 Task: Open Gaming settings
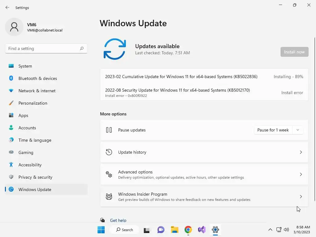pyautogui.click(x=46, y=152)
